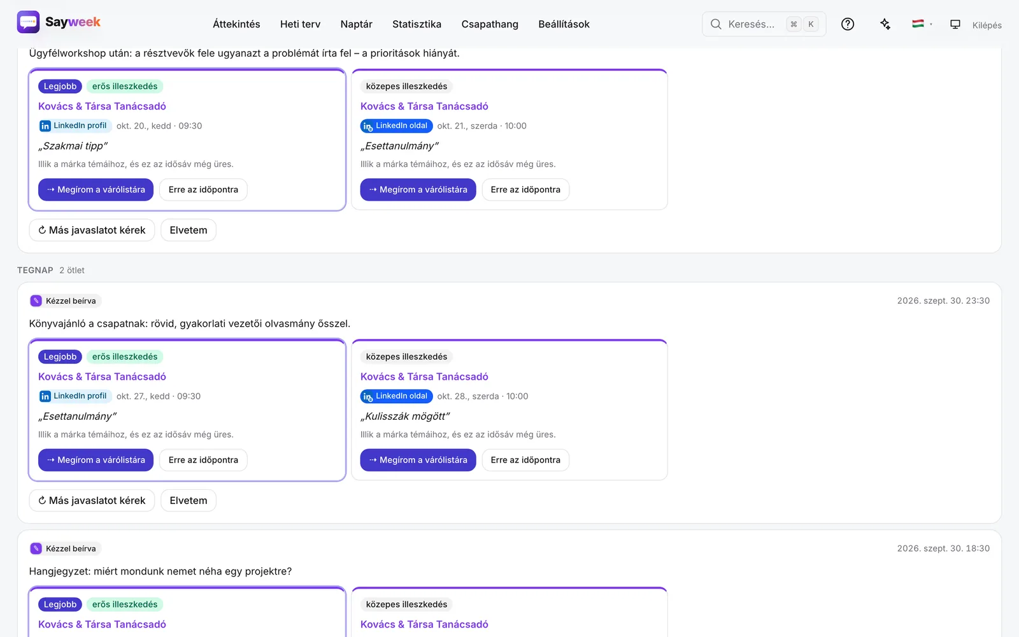Schedule okt. 27. Esettanulmány at that time

pyautogui.click(x=203, y=460)
